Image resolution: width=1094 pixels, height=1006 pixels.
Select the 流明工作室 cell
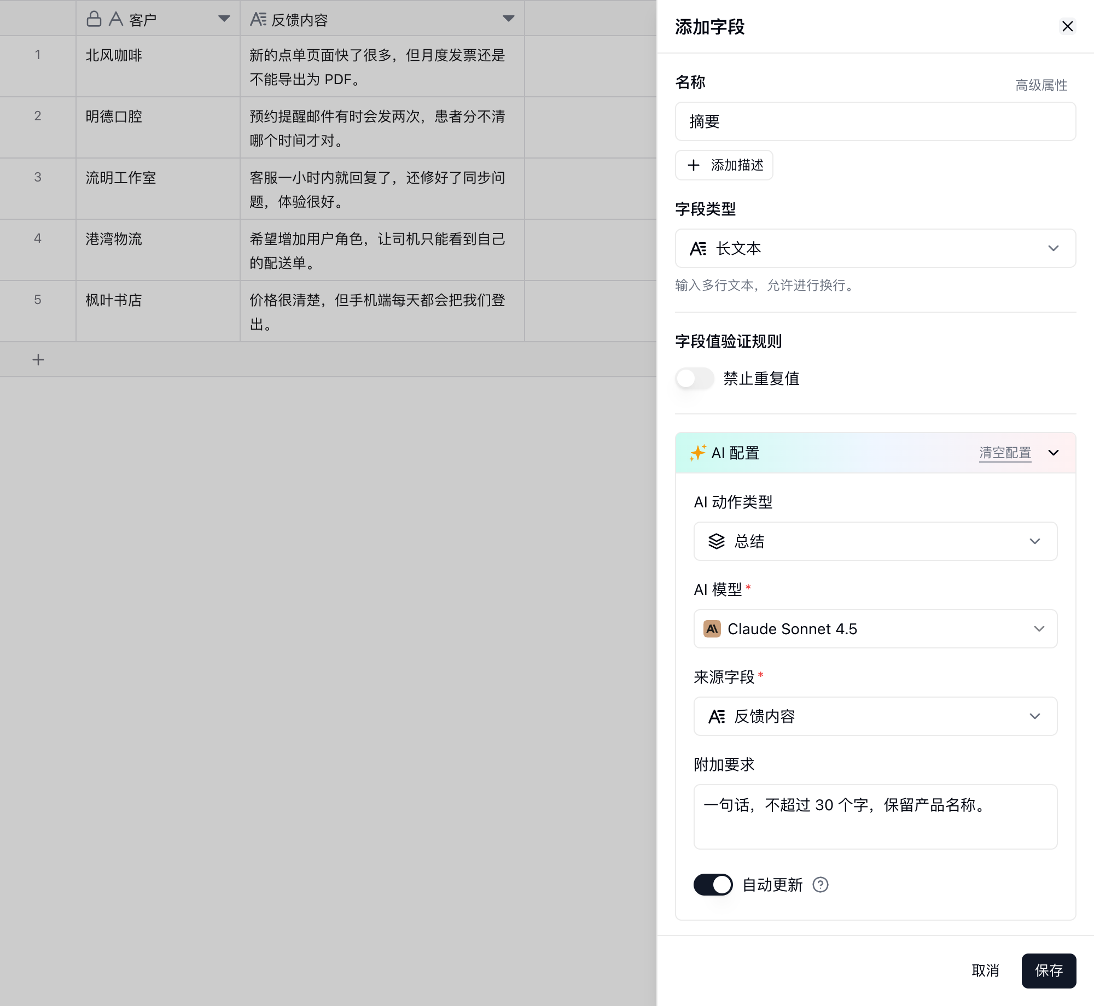[x=158, y=189]
